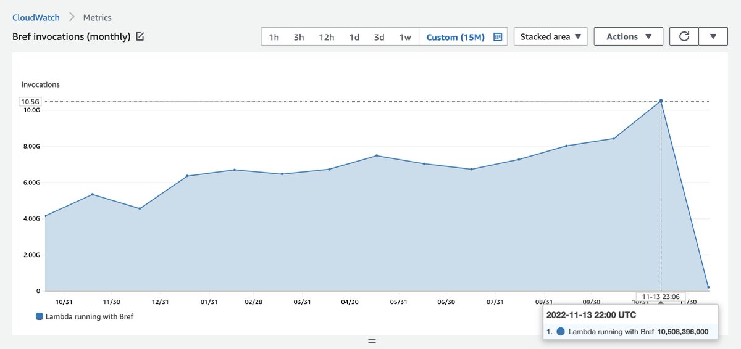
Task: Click the Metrics breadcrumb
Action: [98, 17]
